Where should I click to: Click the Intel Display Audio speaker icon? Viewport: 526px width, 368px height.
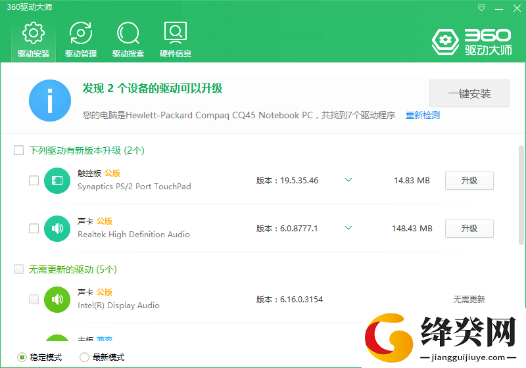tap(57, 300)
